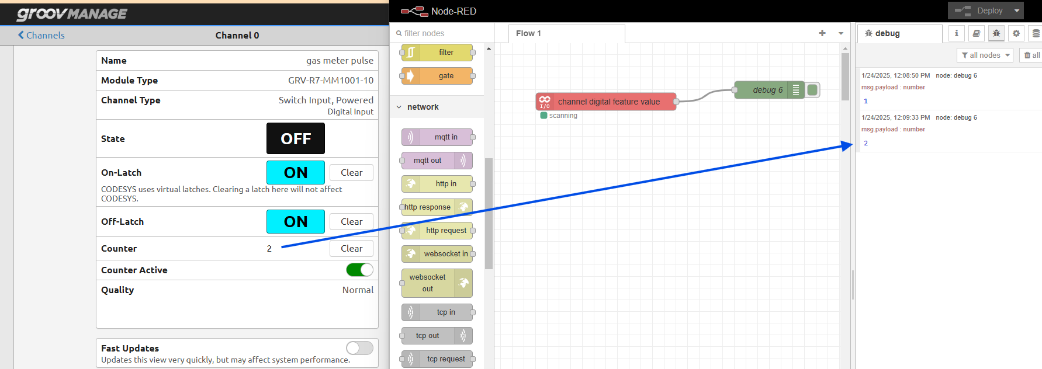Click module type GRV-R7-MM1001-10
Image resolution: width=1042 pixels, height=369 pixels.
(331, 80)
